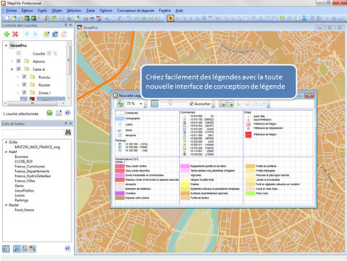347x261 pixels.
Task: Click the grid display icon in legend designer
Action: (x=154, y=103)
